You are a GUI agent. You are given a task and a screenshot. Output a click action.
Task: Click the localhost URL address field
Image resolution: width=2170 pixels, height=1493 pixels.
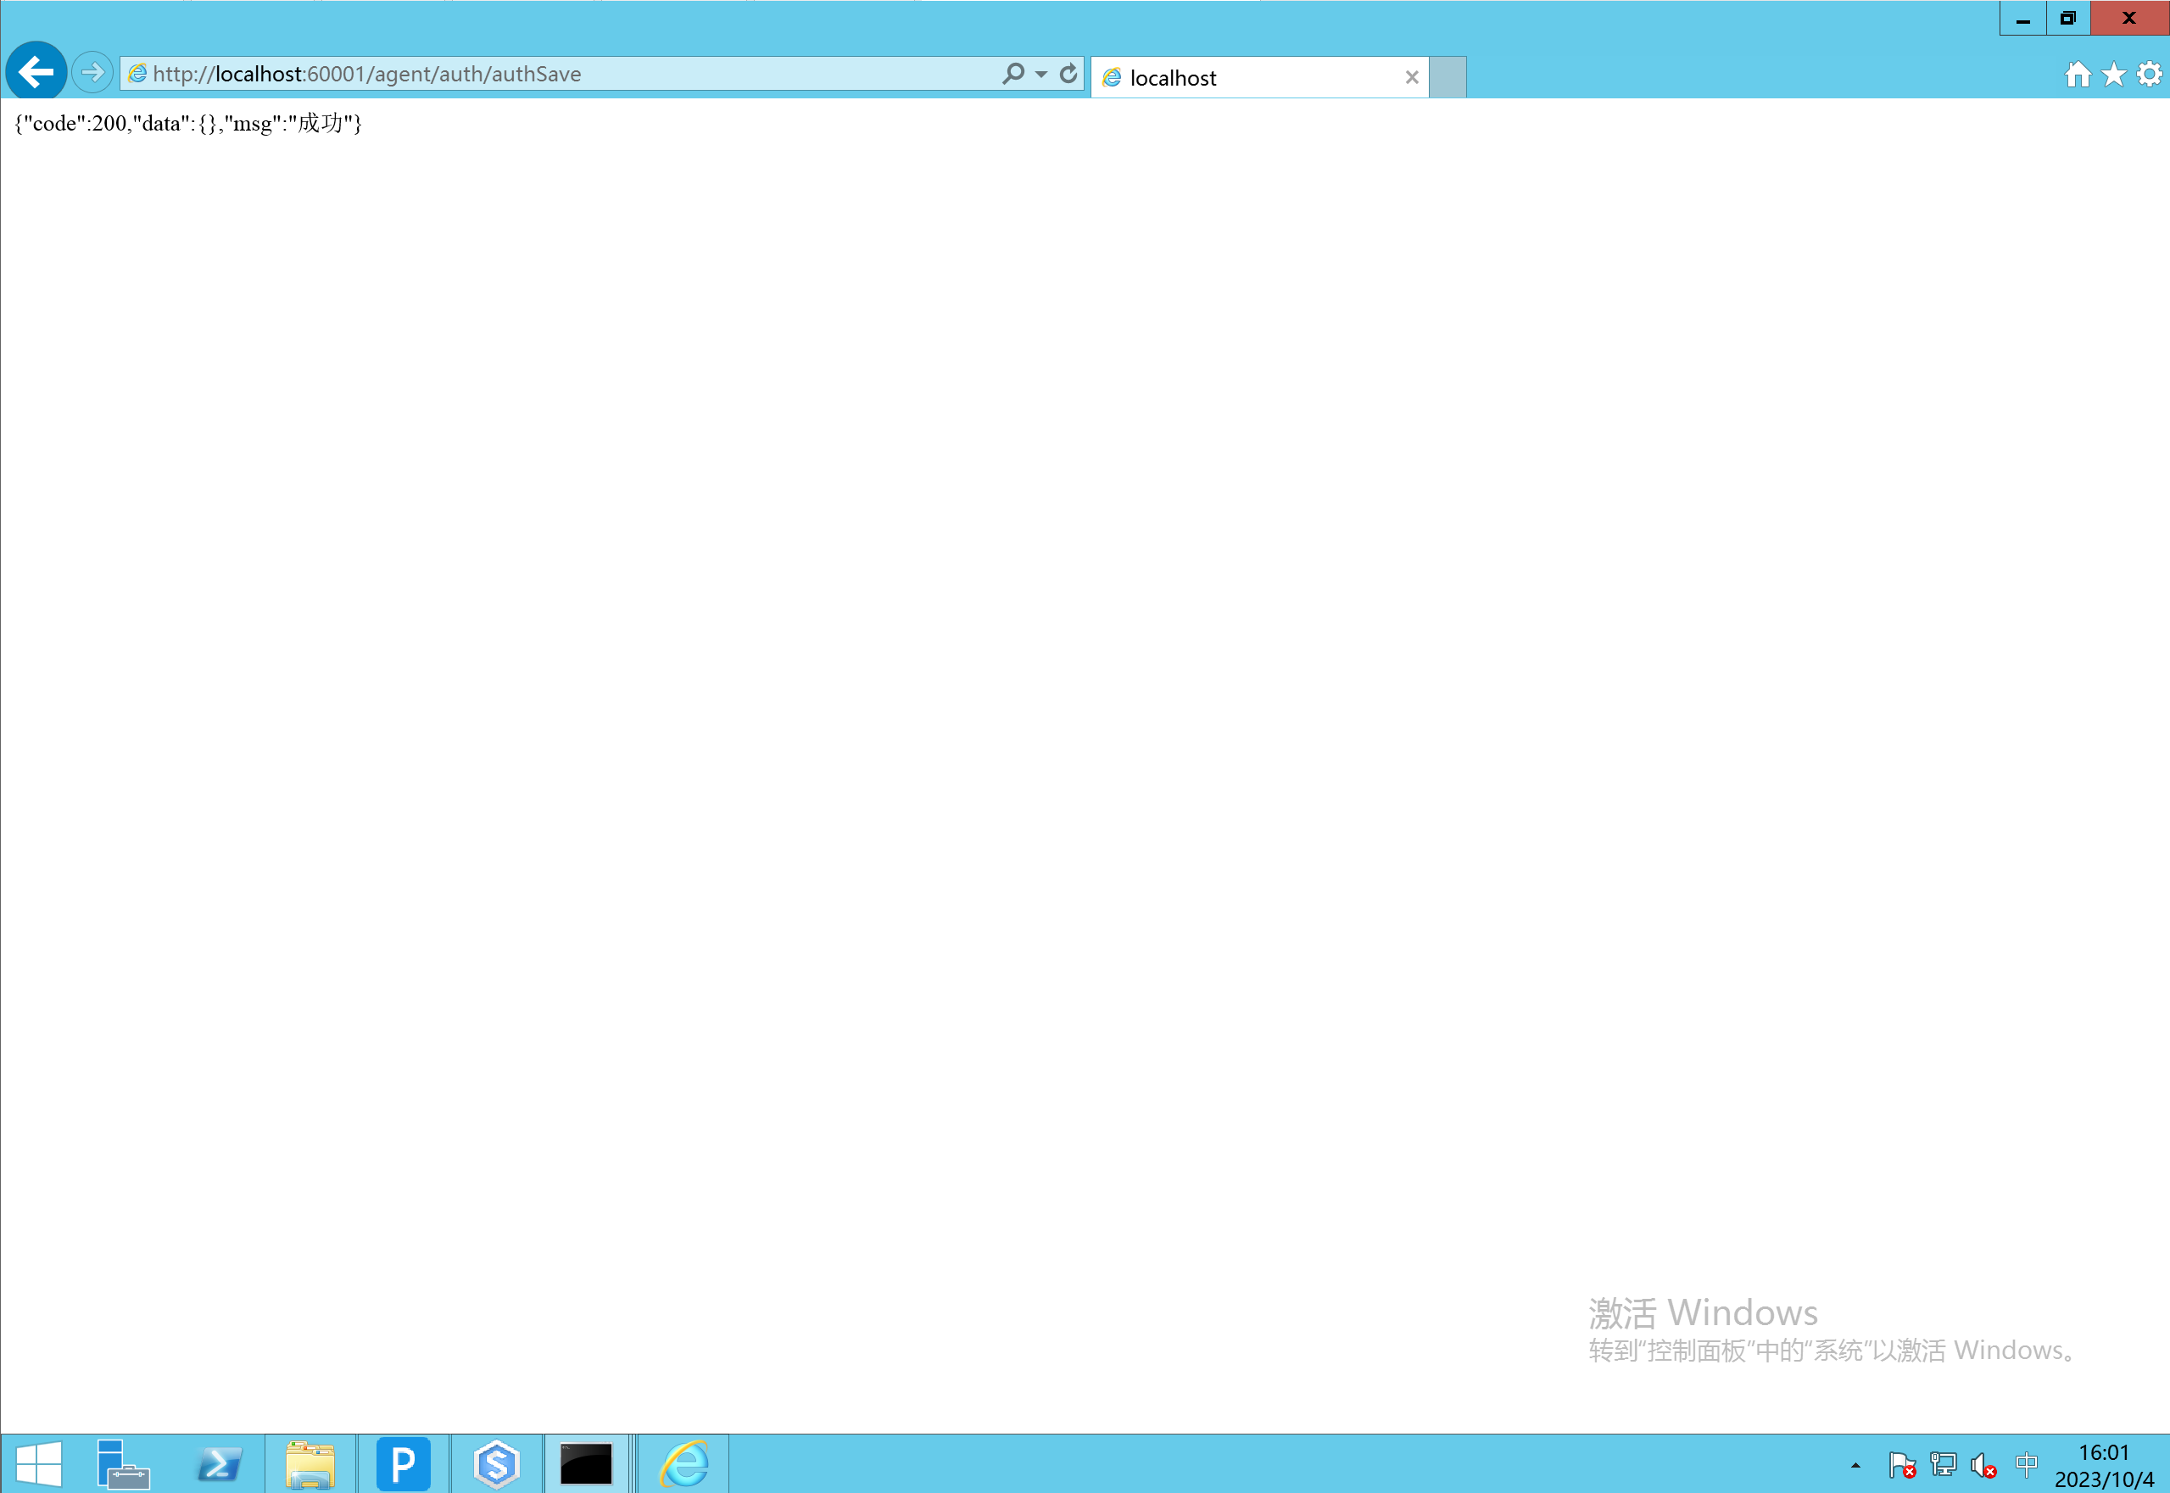click(561, 74)
